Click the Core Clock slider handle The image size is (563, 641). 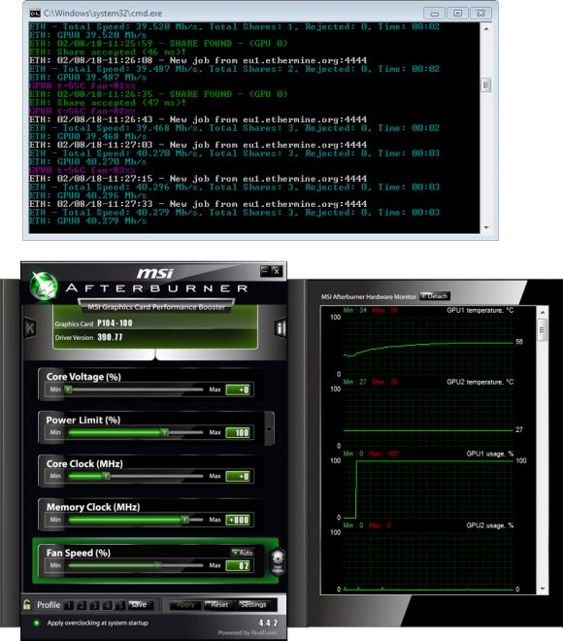pos(106,476)
